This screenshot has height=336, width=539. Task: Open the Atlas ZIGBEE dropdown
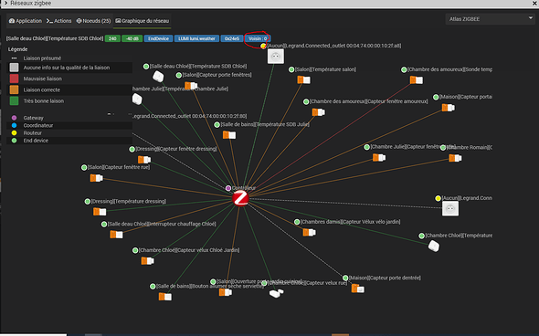coord(491,19)
